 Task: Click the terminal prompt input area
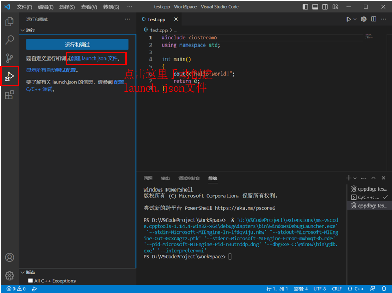coord(230,256)
